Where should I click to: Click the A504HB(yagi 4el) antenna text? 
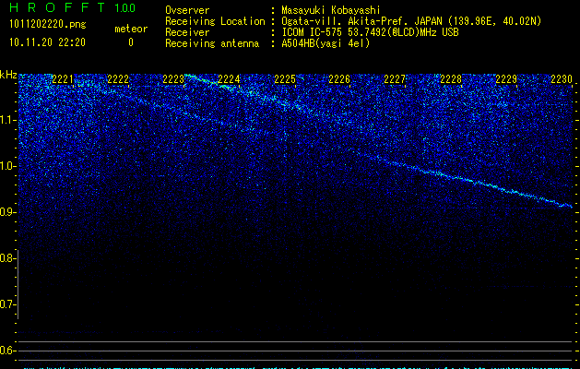pyautogui.click(x=326, y=43)
